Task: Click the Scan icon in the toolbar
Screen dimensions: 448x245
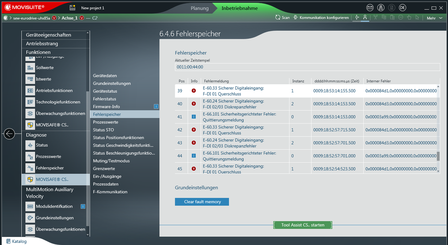Action: coord(278,17)
